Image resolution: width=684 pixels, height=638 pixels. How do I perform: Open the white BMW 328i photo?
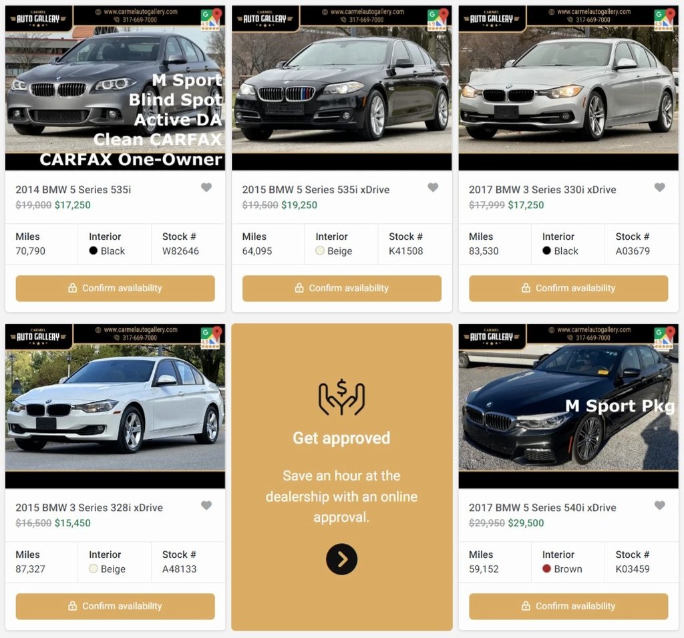point(115,406)
